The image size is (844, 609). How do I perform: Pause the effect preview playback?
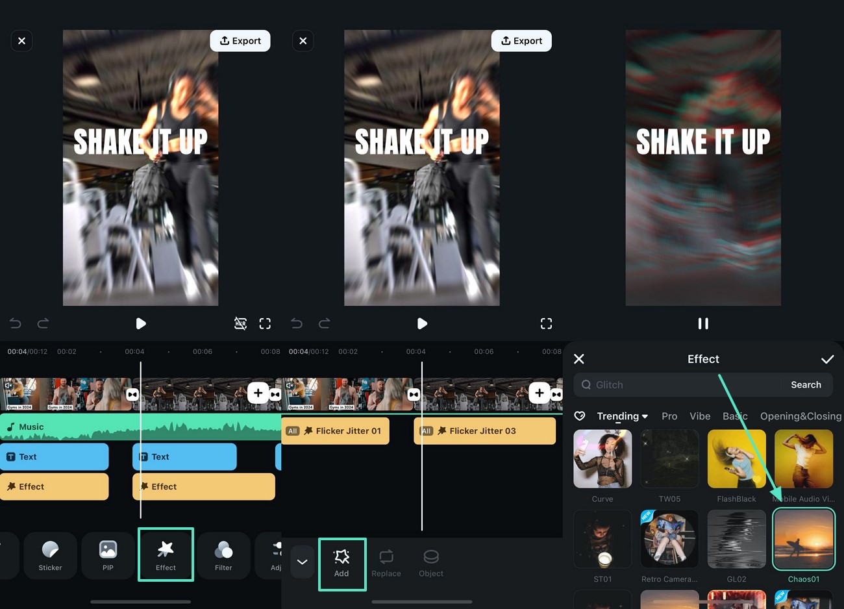(703, 323)
